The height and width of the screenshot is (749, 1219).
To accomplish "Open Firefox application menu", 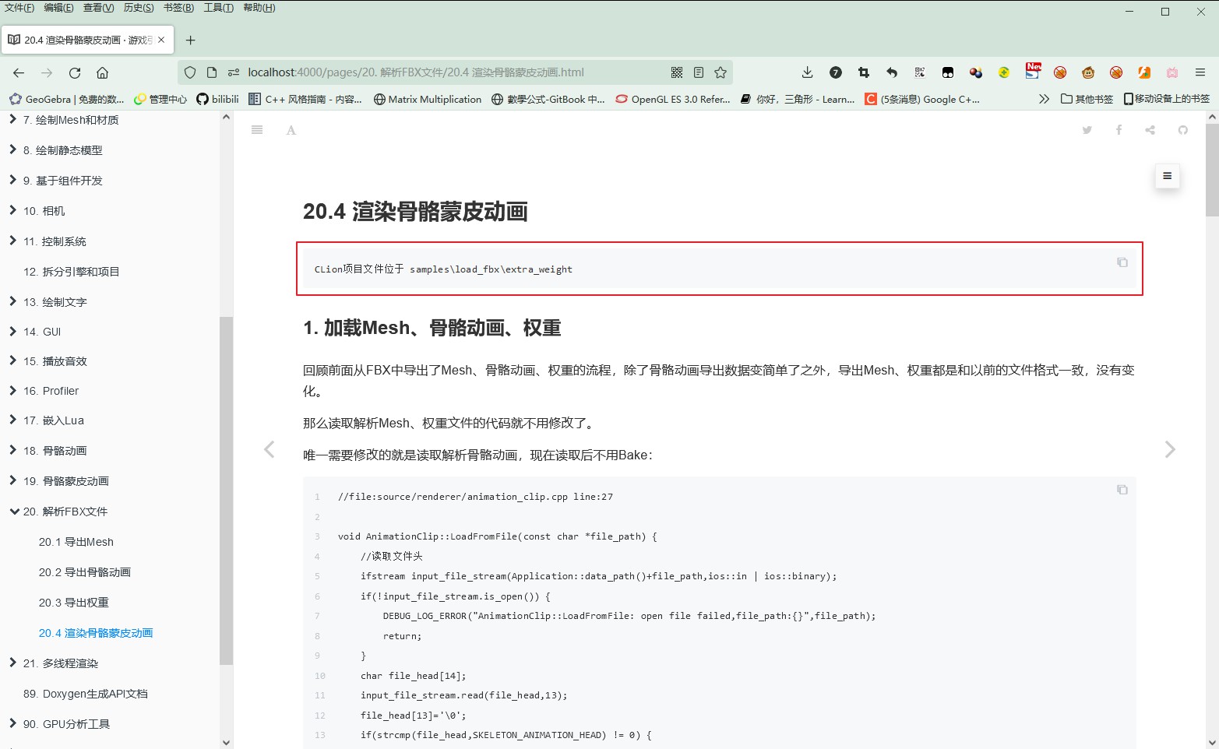I will 1200,72.
